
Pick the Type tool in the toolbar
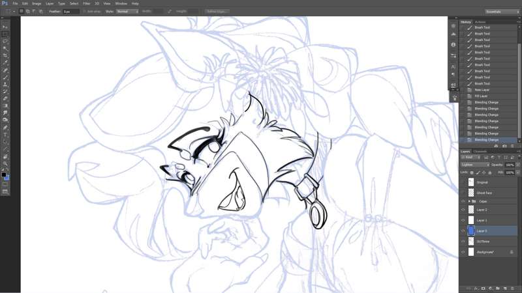coord(5,135)
